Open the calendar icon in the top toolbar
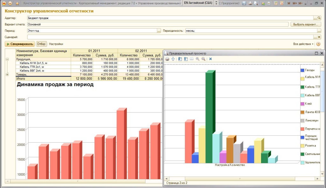The height and width of the screenshot is (188, 326). point(282,3)
